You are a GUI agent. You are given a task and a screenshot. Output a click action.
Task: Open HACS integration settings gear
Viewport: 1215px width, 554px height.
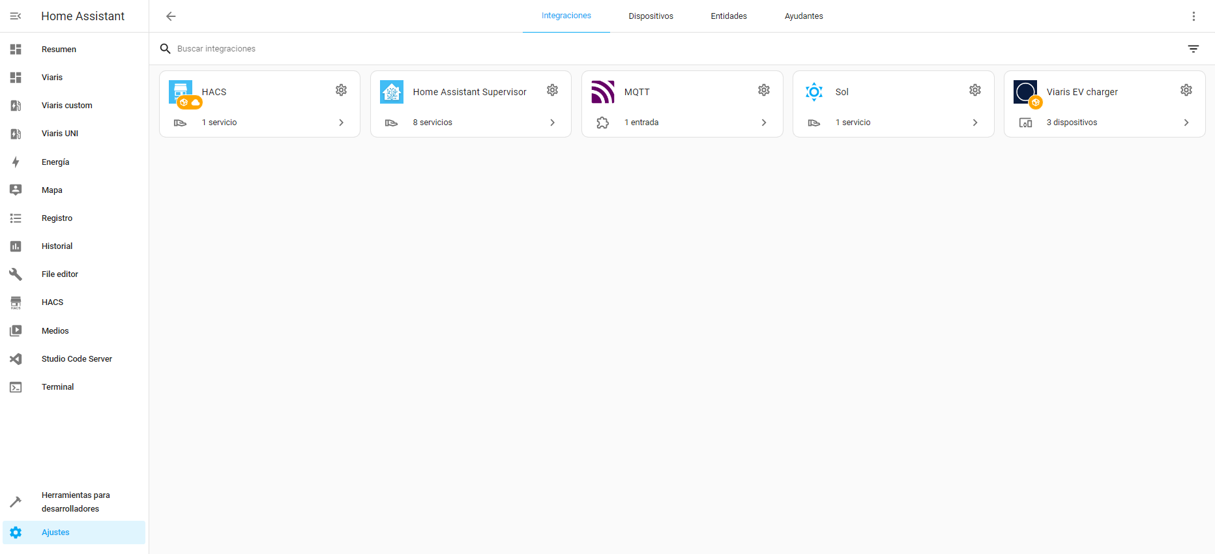point(342,90)
